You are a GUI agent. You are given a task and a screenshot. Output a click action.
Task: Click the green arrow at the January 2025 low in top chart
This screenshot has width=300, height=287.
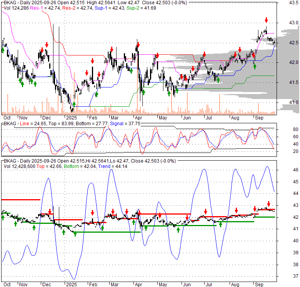point(74,104)
